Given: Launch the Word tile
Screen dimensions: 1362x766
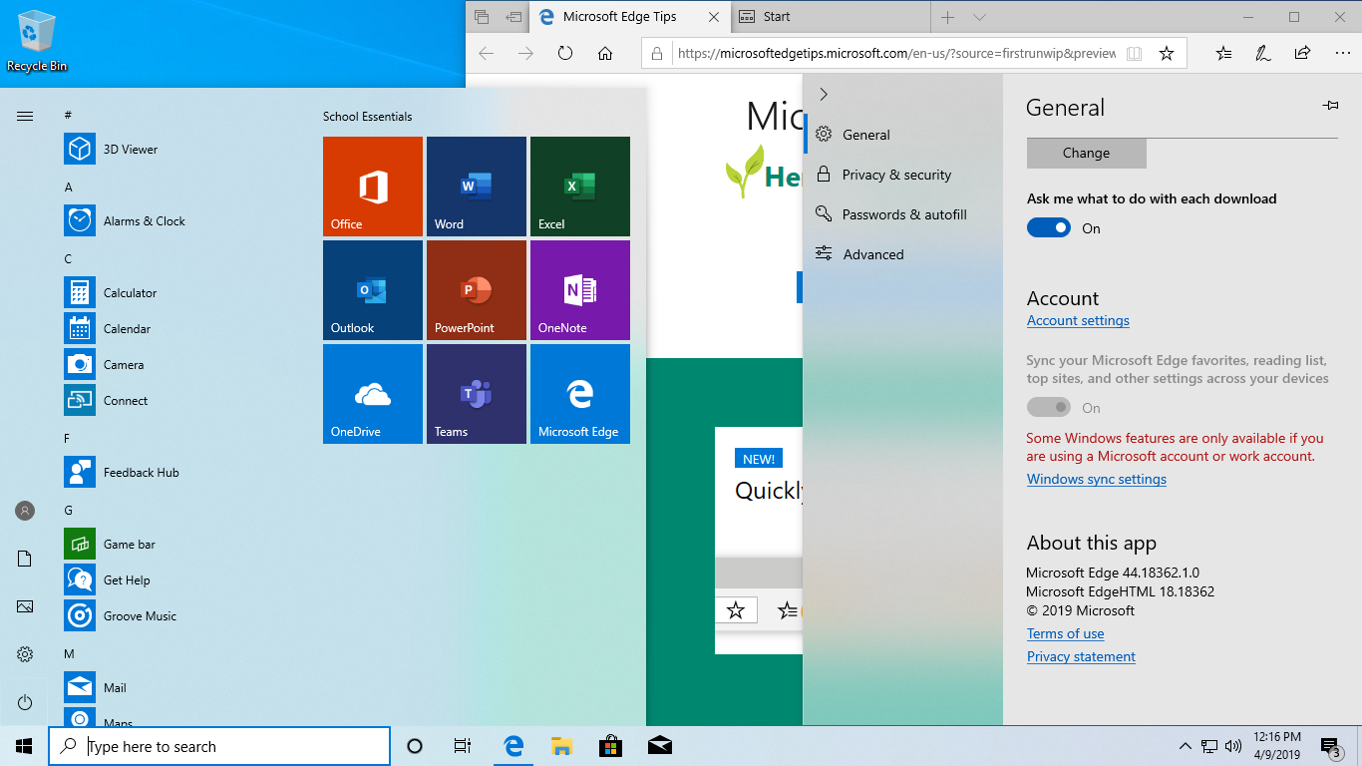Looking at the screenshot, I should point(477,187).
